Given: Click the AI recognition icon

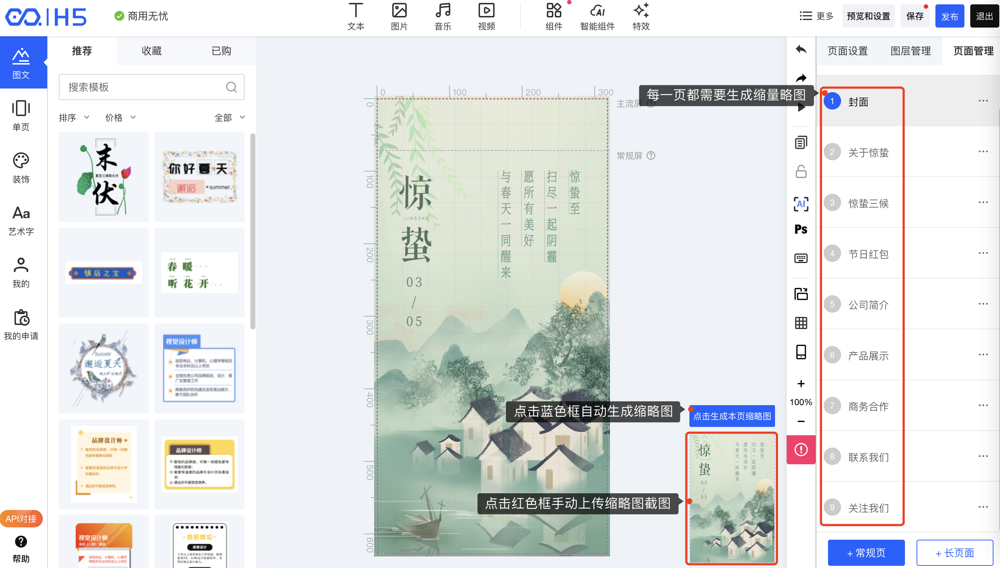Looking at the screenshot, I should (x=801, y=203).
